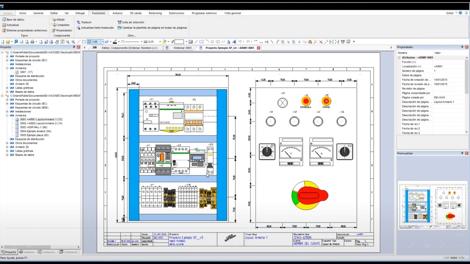Image resolution: width=470 pixels, height=264 pixels.
Task: Collapse the Atributos - +ARM1 0001 section
Action: tap(399, 58)
